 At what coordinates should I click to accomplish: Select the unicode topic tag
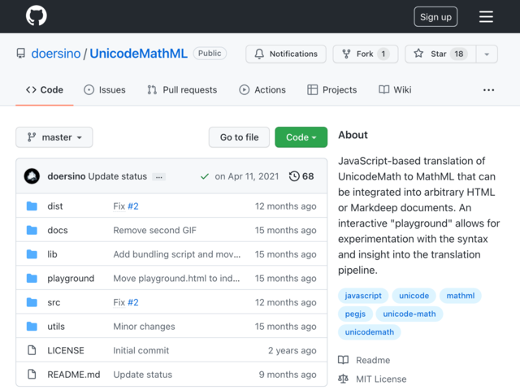(414, 296)
